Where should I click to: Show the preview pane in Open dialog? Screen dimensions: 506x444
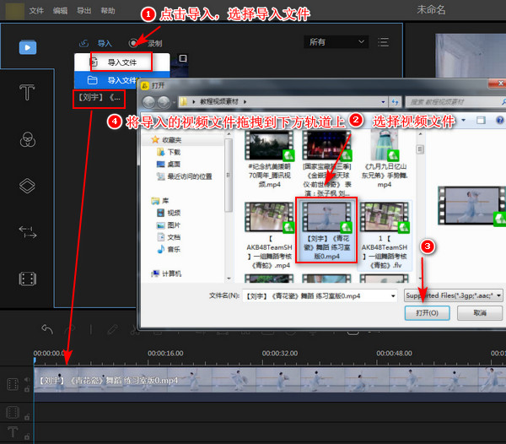[481, 121]
